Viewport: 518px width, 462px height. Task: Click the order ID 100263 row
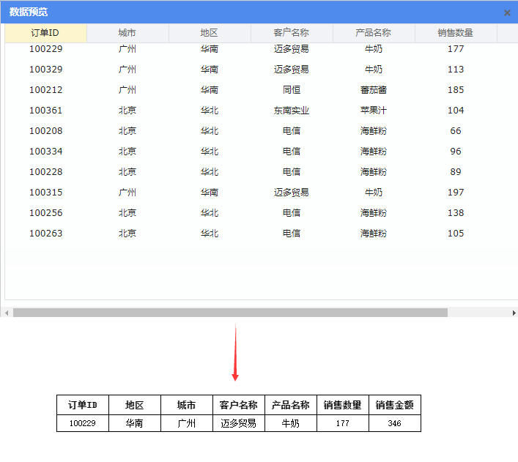click(45, 234)
